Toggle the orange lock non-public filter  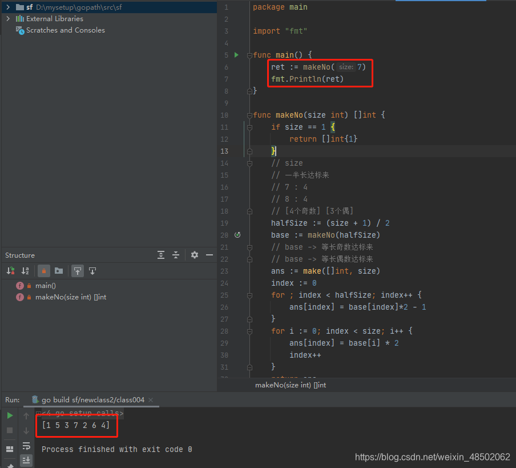(44, 271)
